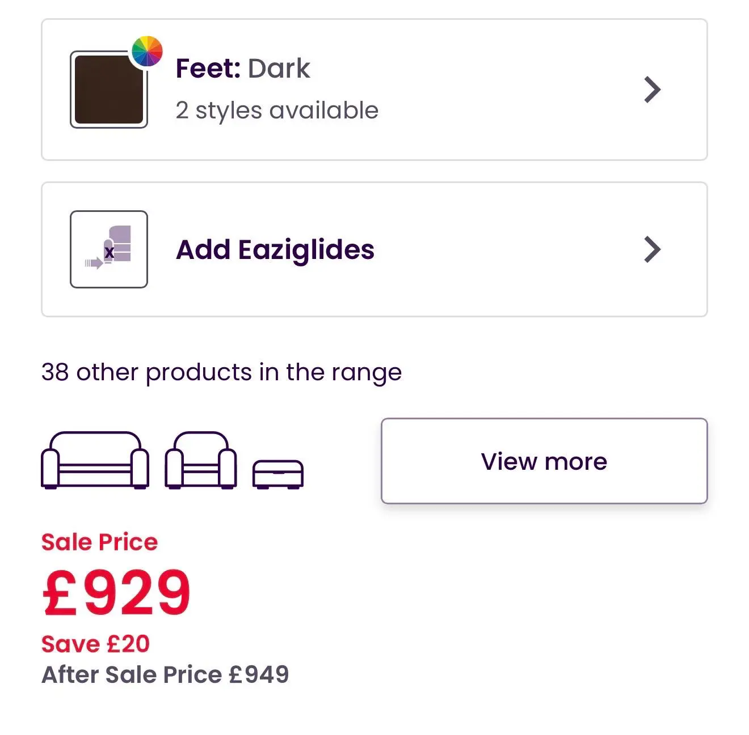Viewport: 749px width, 735px height.
Task: Click the rainbow color wheel icon
Action: click(x=147, y=51)
